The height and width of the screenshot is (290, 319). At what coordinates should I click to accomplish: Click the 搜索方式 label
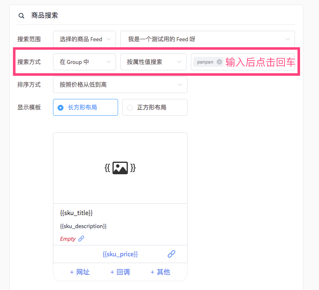click(x=29, y=62)
